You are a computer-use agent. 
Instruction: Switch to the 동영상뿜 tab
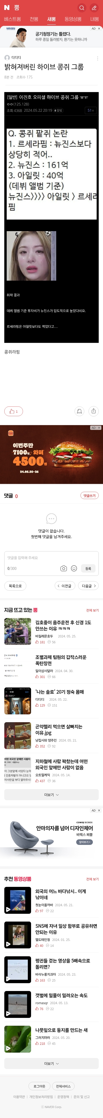[73, 19]
